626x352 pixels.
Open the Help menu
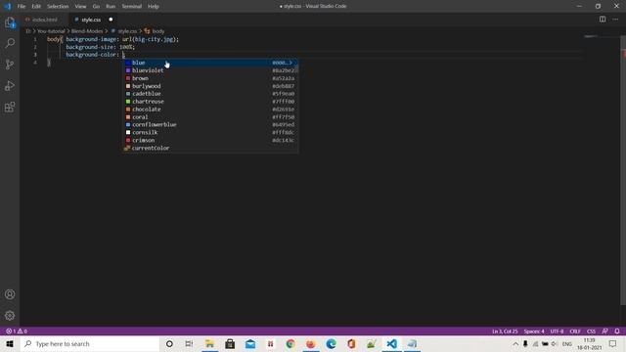154,7
